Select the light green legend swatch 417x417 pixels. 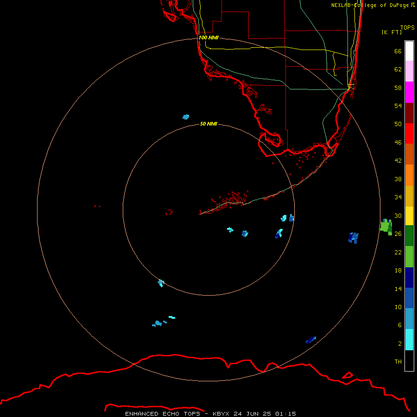[x=409, y=257]
